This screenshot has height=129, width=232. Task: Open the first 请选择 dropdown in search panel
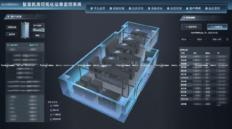point(186,39)
